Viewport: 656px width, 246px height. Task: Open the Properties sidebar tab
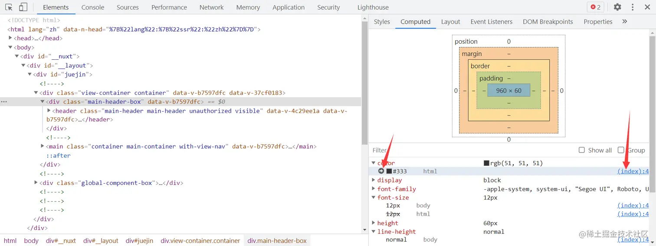(x=598, y=22)
